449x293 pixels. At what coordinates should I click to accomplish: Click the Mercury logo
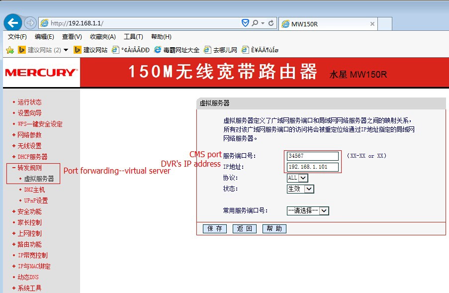[42, 73]
